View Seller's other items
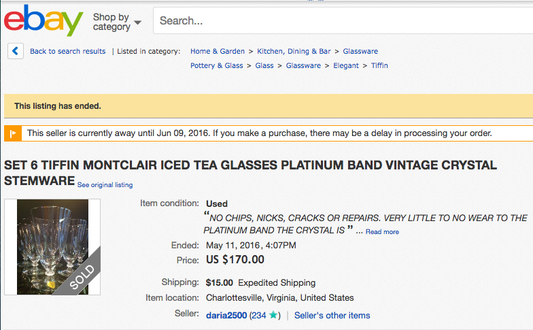The image size is (533, 330). (332, 316)
